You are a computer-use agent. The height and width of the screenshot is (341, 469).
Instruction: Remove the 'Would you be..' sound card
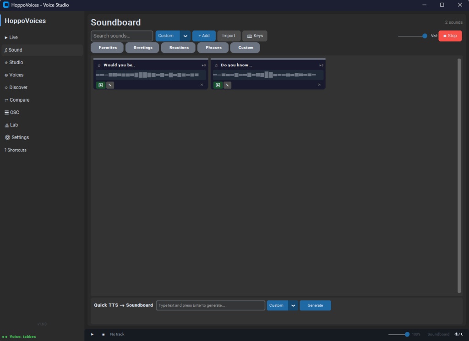pos(202,85)
